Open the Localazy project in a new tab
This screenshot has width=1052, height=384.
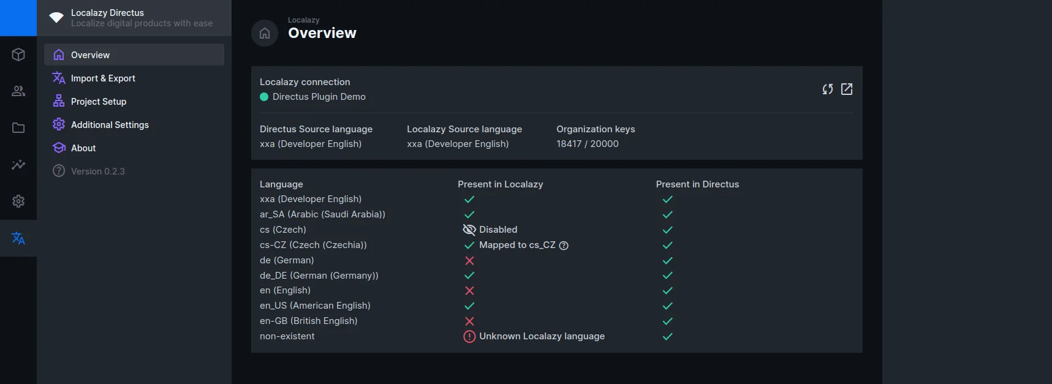(x=847, y=89)
